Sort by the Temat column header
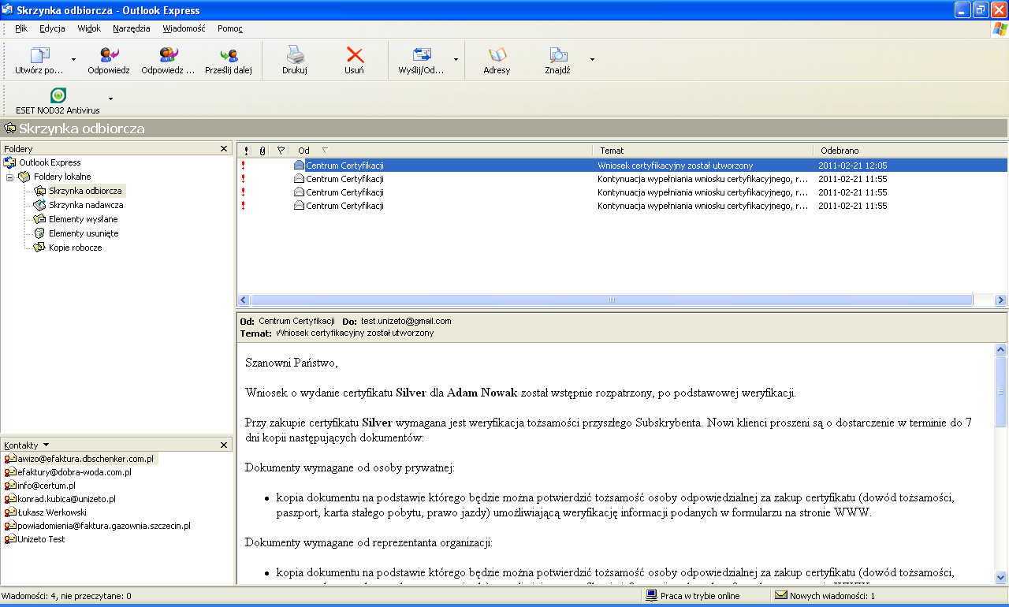The width and height of the screenshot is (1009, 607). tap(702, 151)
